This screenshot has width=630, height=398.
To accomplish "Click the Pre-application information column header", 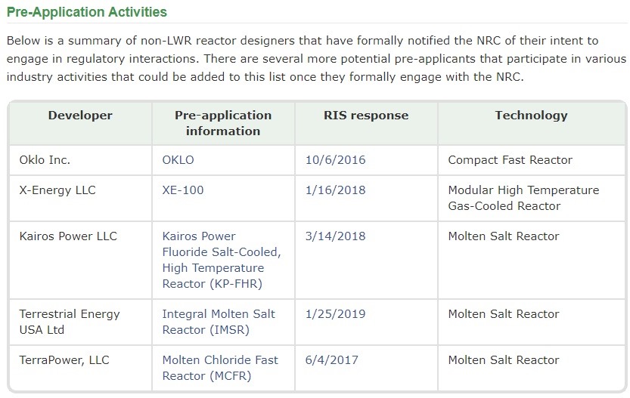I will pyautogui.click(x=223, y=123).
